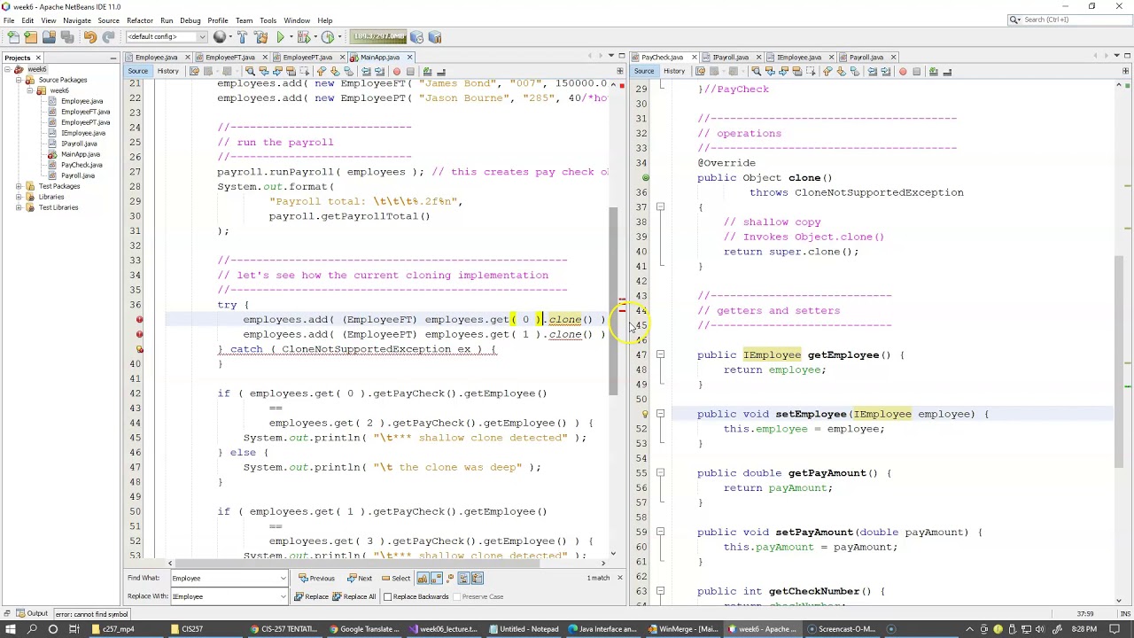Click the Profile Project clock icon
1134x638 pixels.
(328, 37)
